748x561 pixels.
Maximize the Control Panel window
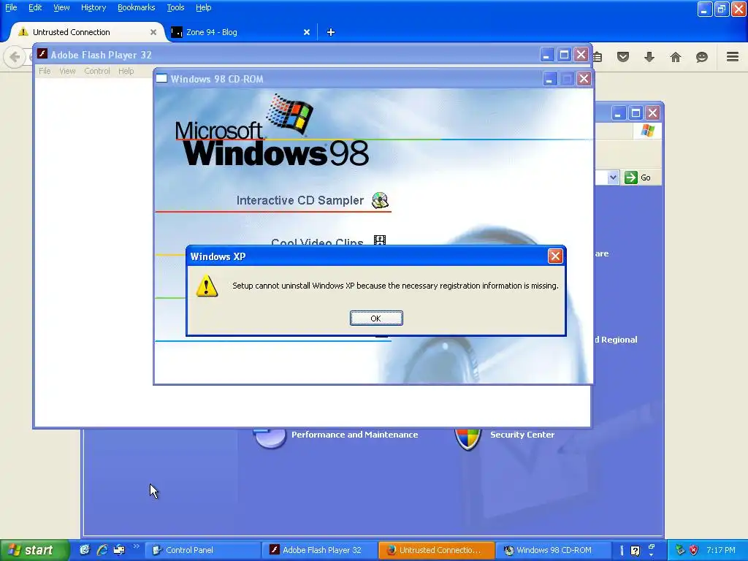636,113
